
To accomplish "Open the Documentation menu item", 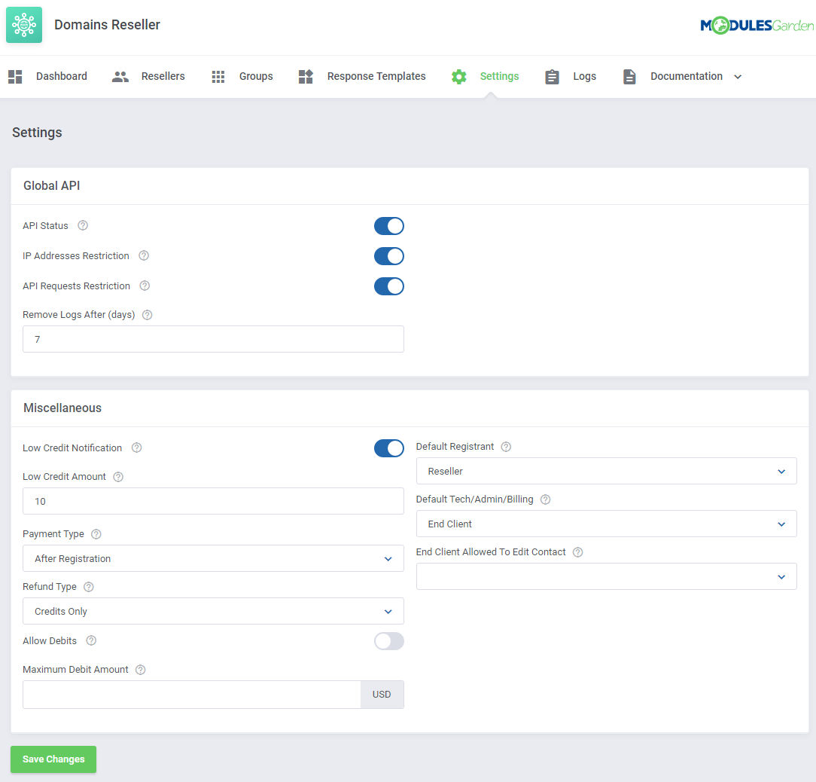I will pos(687,76).
